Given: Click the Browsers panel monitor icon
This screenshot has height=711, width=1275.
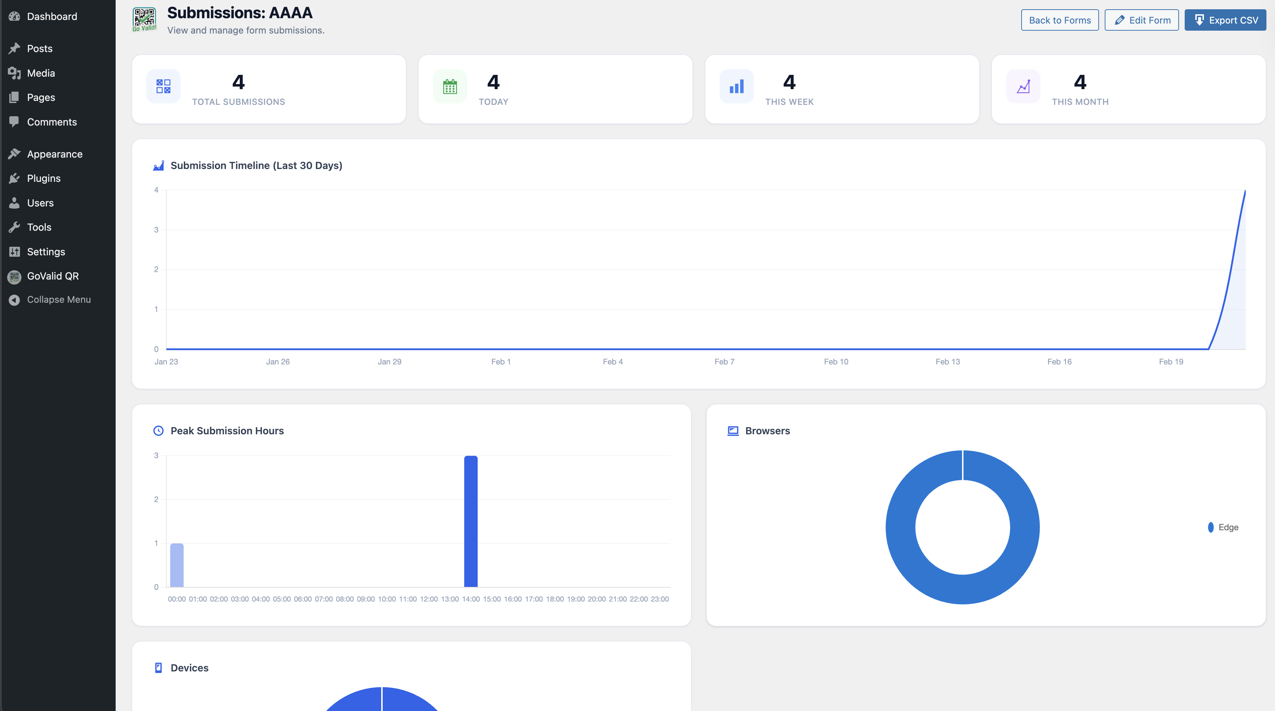Looking at the screenshot, I should coord(732,431).
